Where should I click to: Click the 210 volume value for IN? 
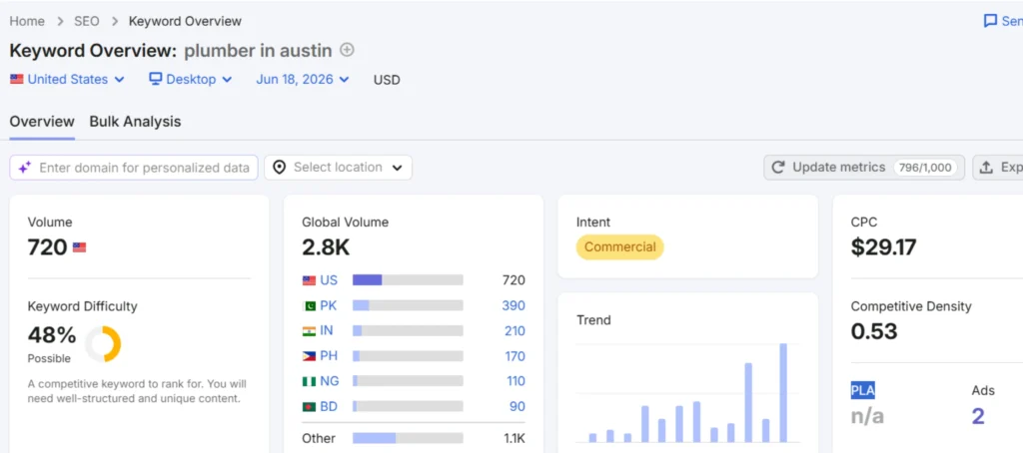[514, 331]
